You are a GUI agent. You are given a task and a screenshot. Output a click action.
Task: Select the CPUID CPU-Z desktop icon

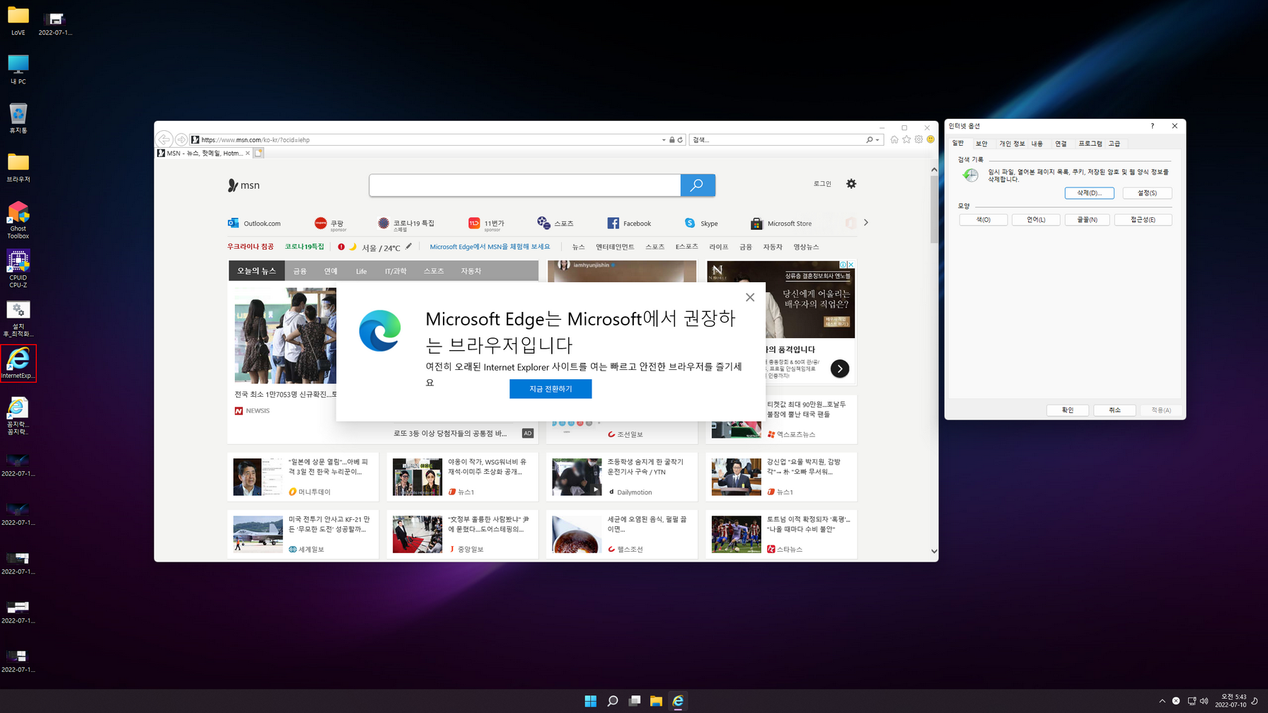pyautogui.click(x=18, y=269)
